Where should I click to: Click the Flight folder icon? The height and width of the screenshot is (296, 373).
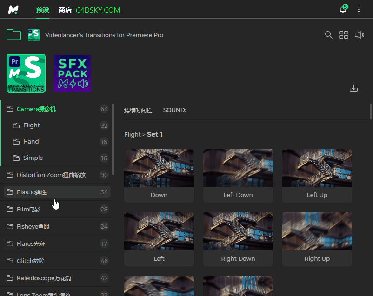coord(16,125)
